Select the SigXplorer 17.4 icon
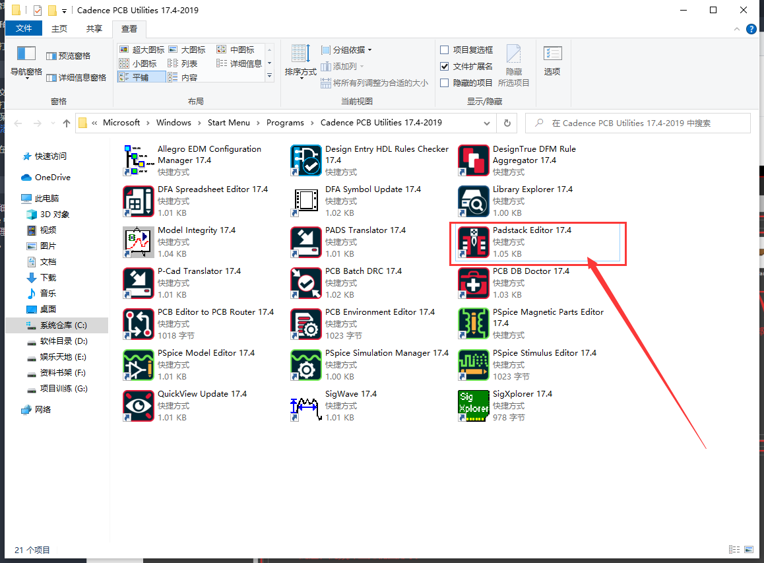 [473, 406]
